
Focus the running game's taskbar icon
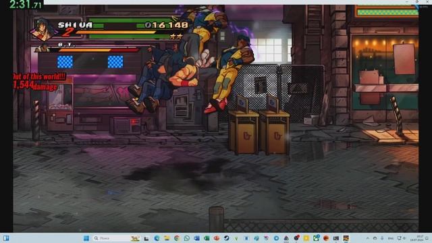346,238
